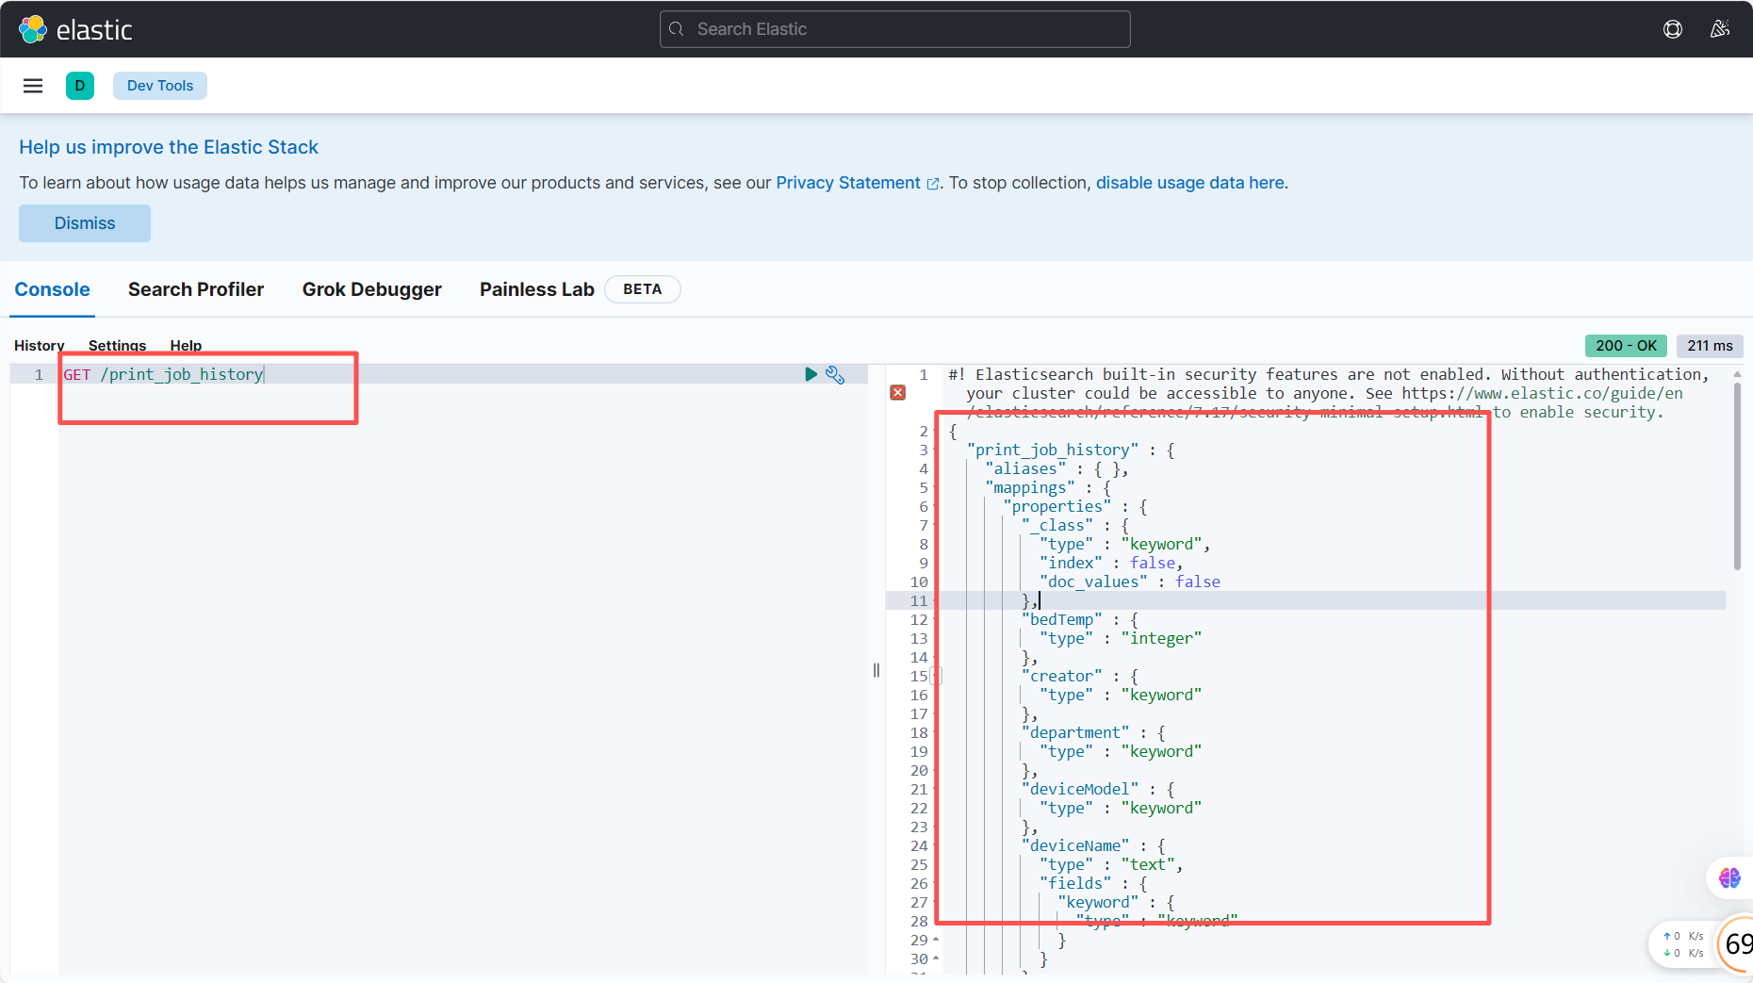The width and height of the screenshot is (1753, 983).
Task: Click the circular 69 indicator widget
Action: (x=1736, y=943)
